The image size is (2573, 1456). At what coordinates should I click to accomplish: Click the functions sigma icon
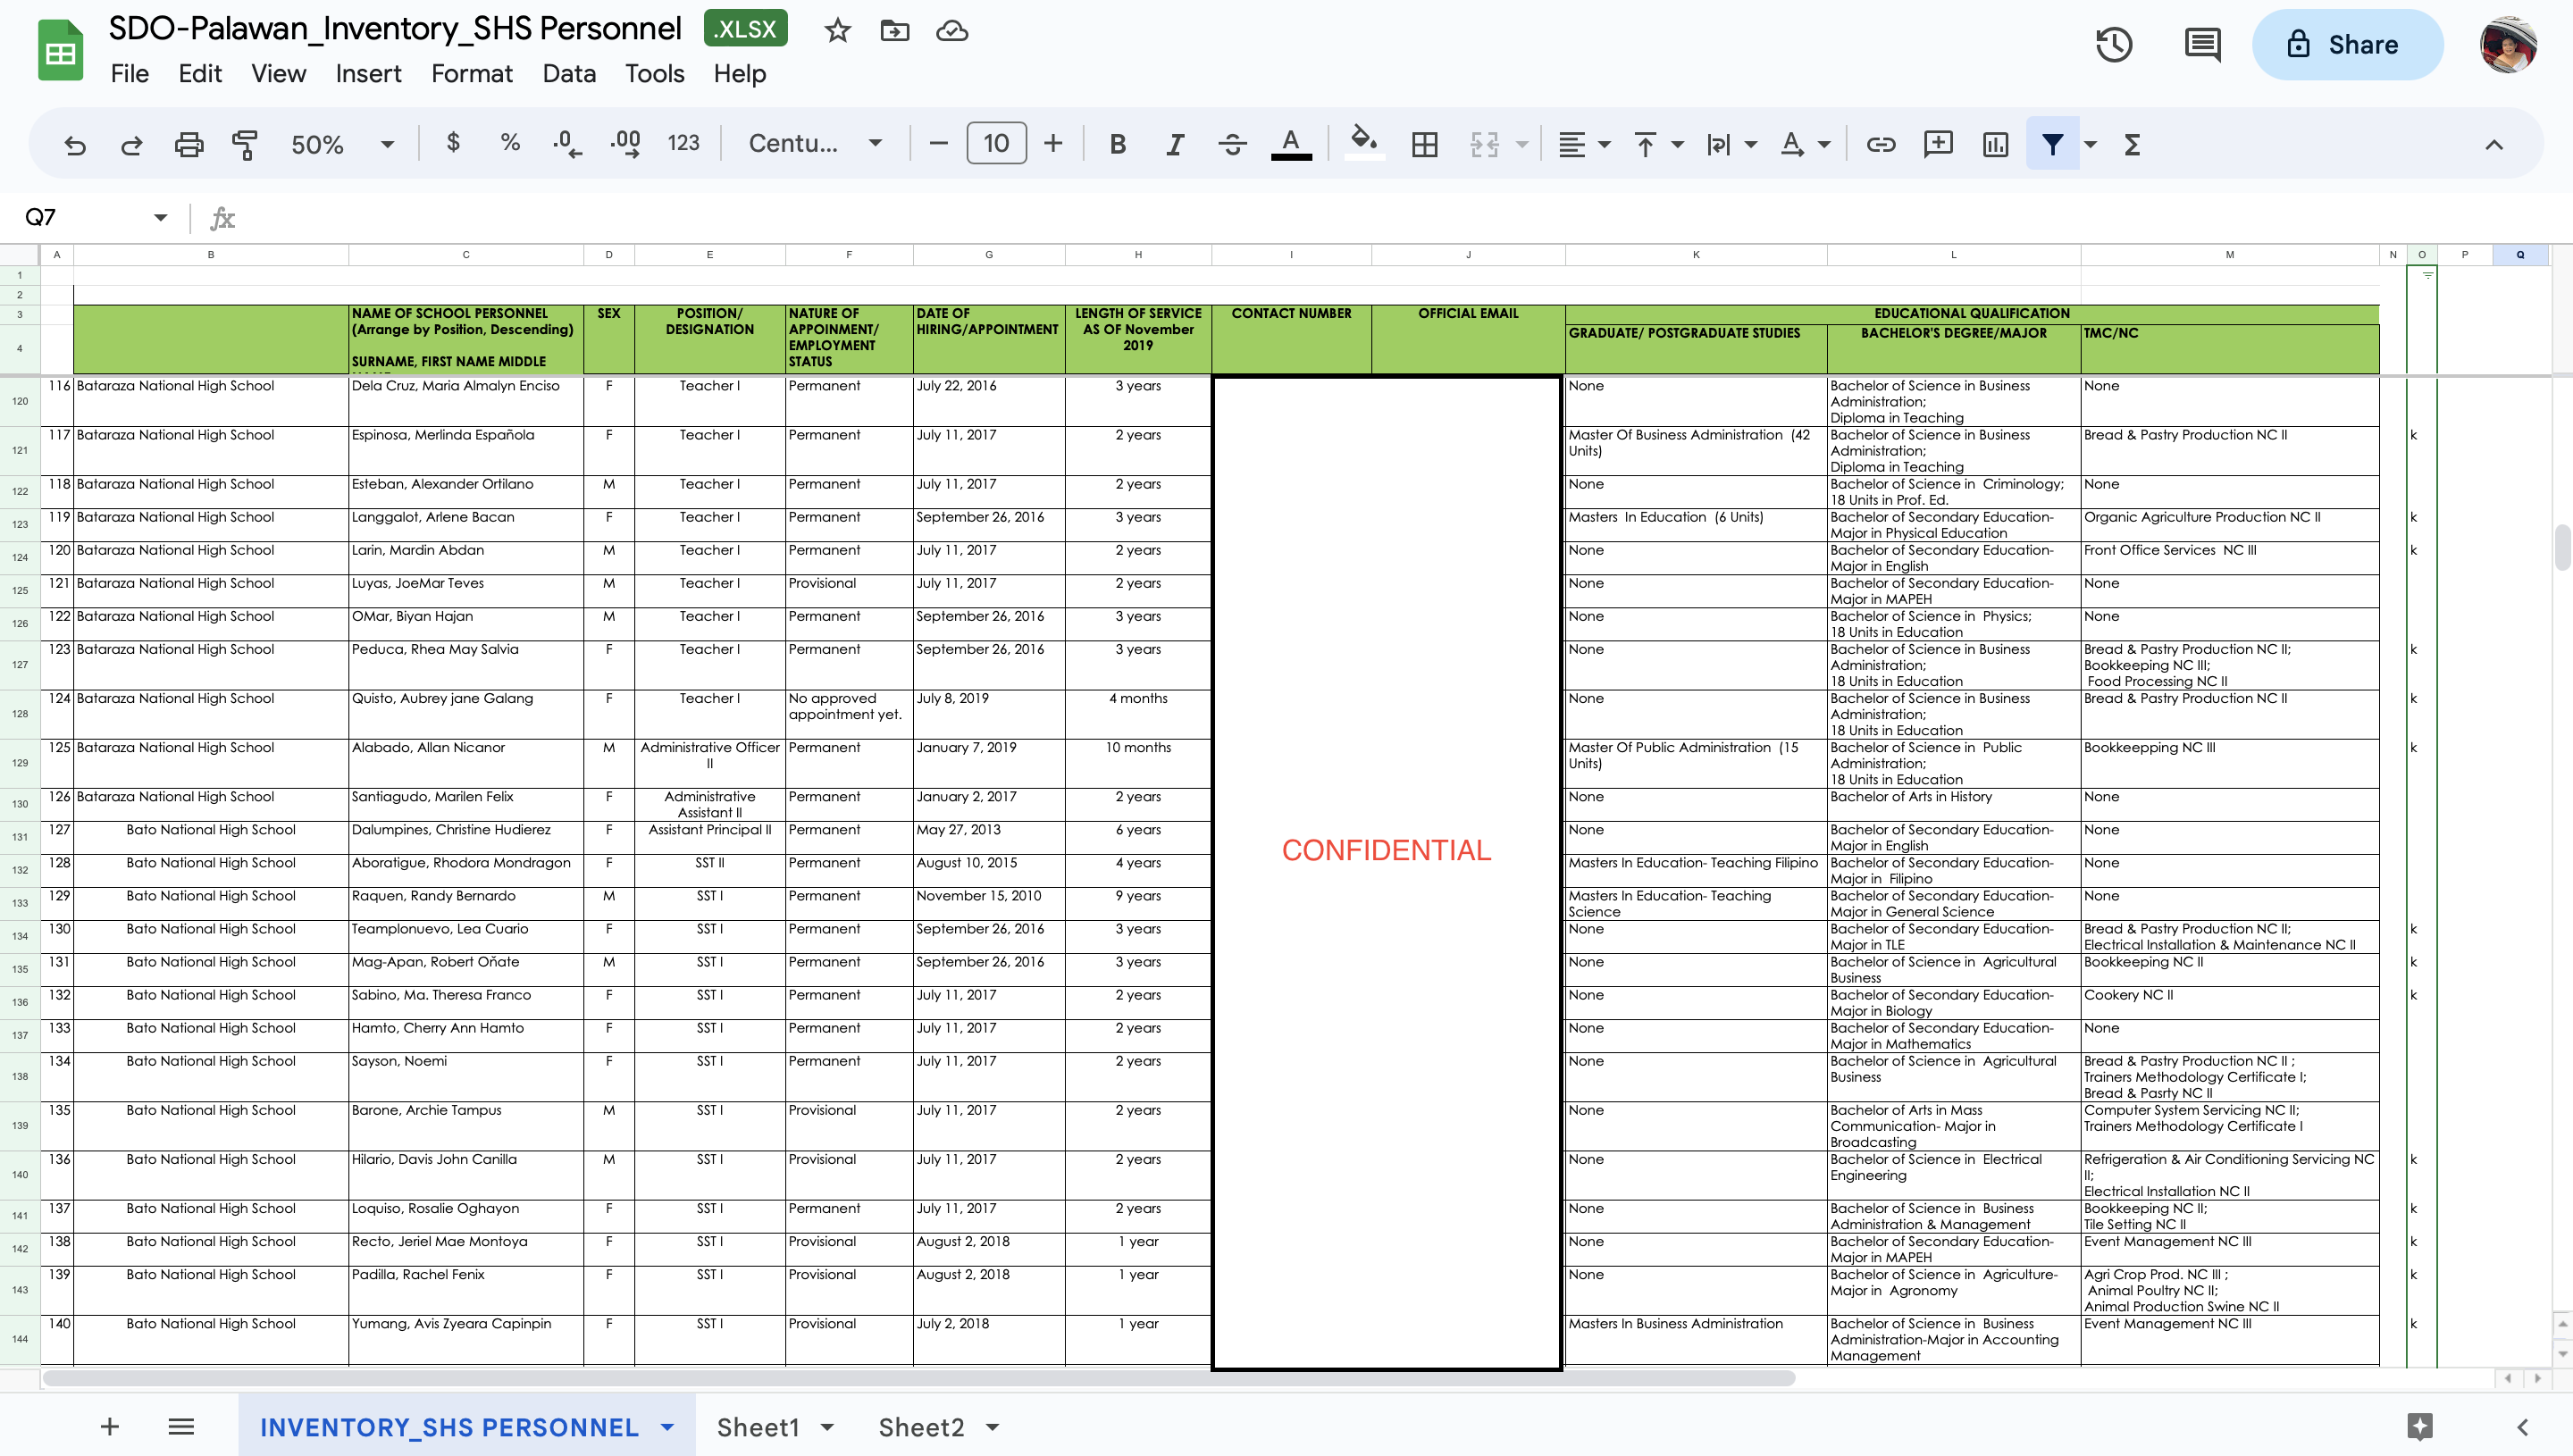pos(2132,144)
